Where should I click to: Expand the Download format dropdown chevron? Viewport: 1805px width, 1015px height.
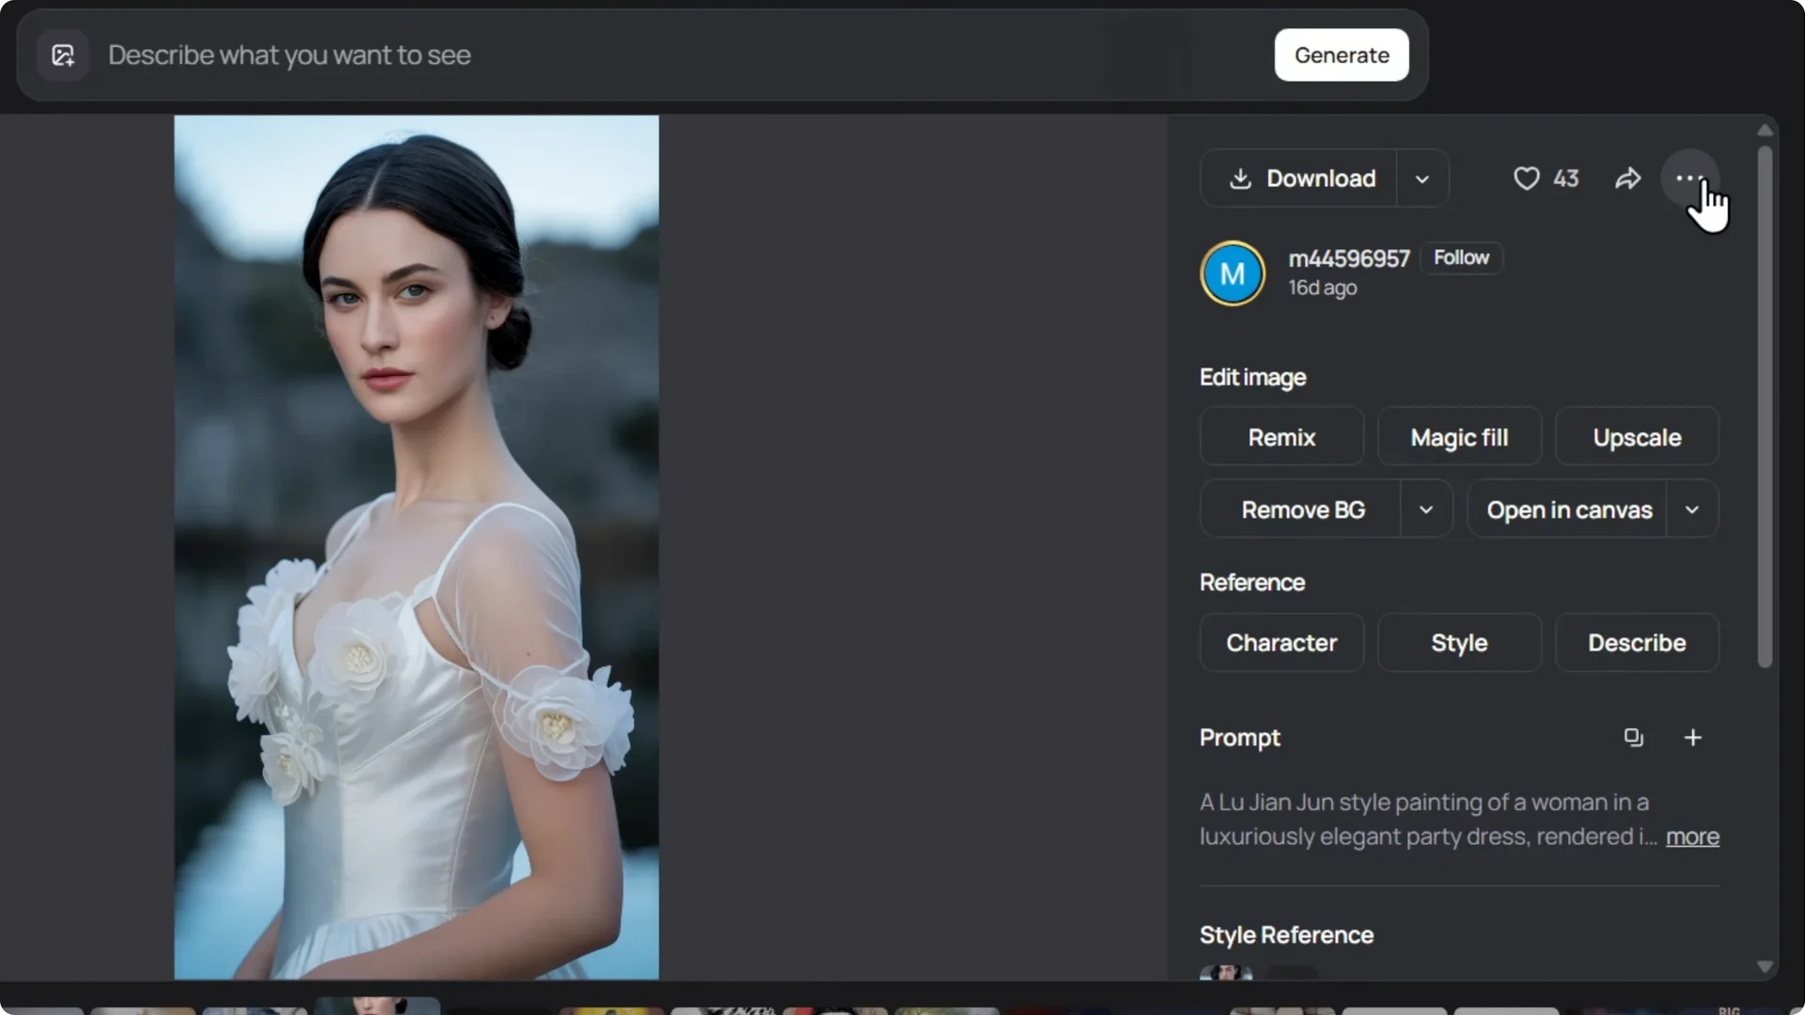tap(1422, 178)
